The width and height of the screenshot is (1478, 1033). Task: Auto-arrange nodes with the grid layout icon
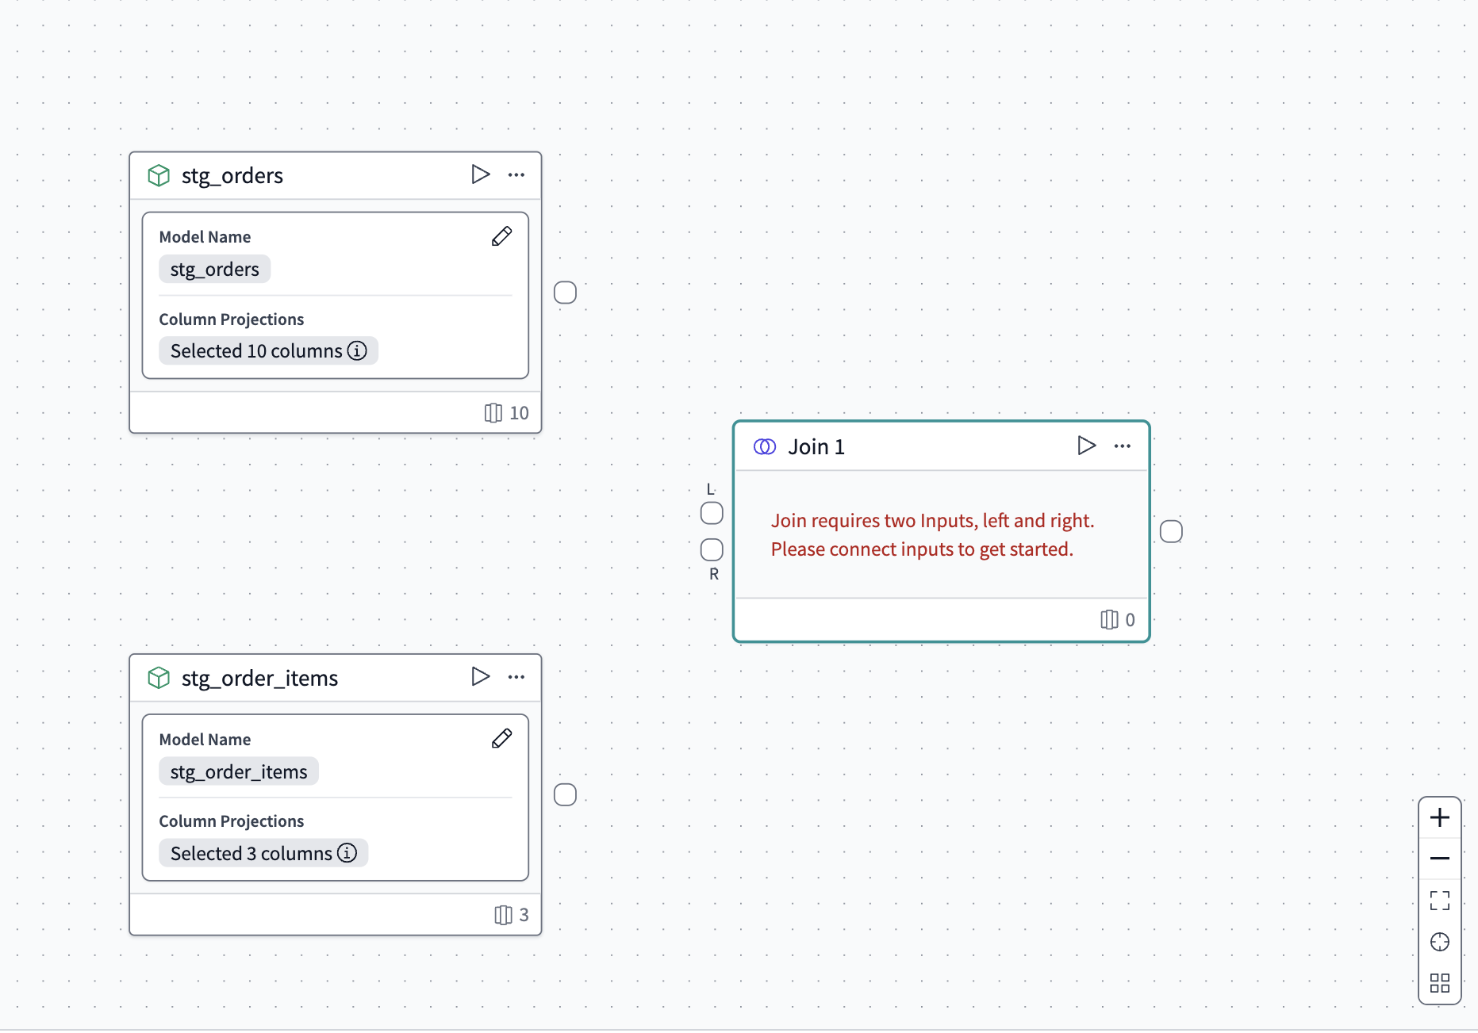[1440, 983]
